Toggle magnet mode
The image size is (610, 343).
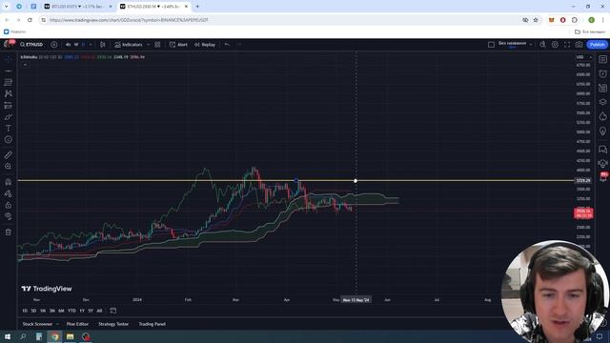click(x=9, y=182)
